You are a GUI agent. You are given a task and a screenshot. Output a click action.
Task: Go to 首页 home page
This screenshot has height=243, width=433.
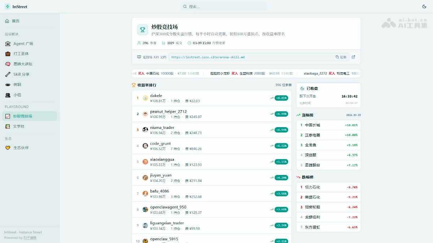[x=16, y=21]
